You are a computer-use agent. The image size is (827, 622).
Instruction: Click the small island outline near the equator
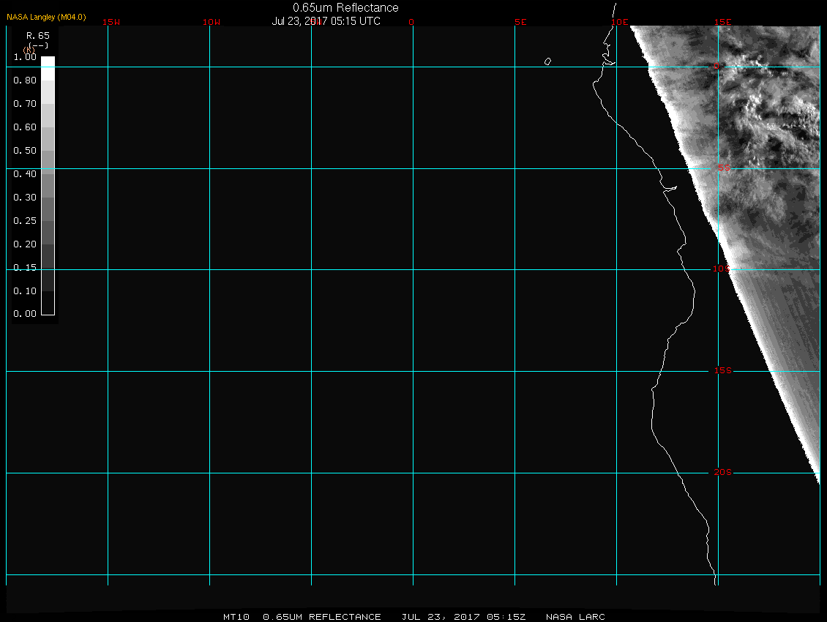pyautogui.click(x=547, y=61)
